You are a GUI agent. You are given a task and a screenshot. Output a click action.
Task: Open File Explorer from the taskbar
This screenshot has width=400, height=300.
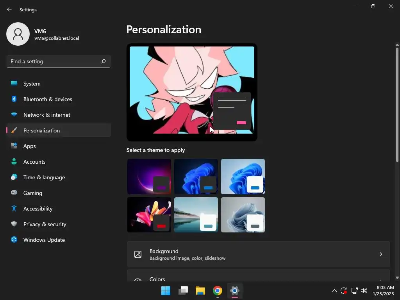click(200, 291)
